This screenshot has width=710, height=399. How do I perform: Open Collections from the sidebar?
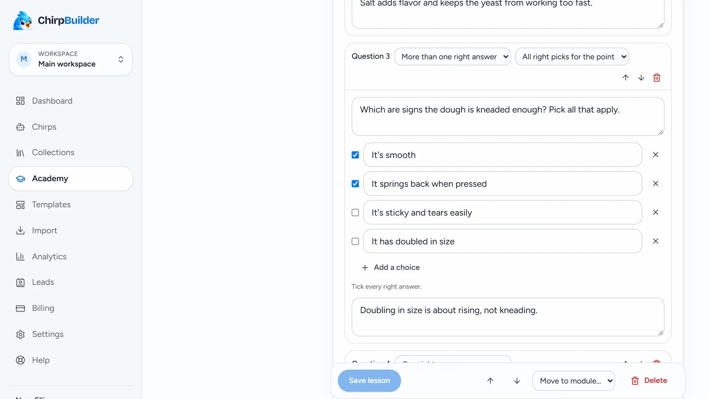click(71, 153)
